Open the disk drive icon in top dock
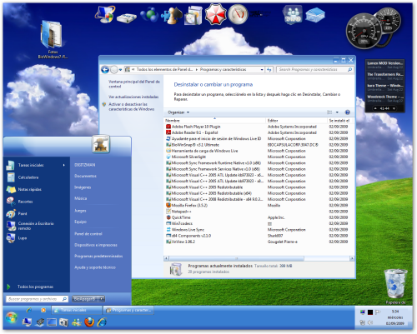This screenshot has width=417, height=334. click(127, 18)
